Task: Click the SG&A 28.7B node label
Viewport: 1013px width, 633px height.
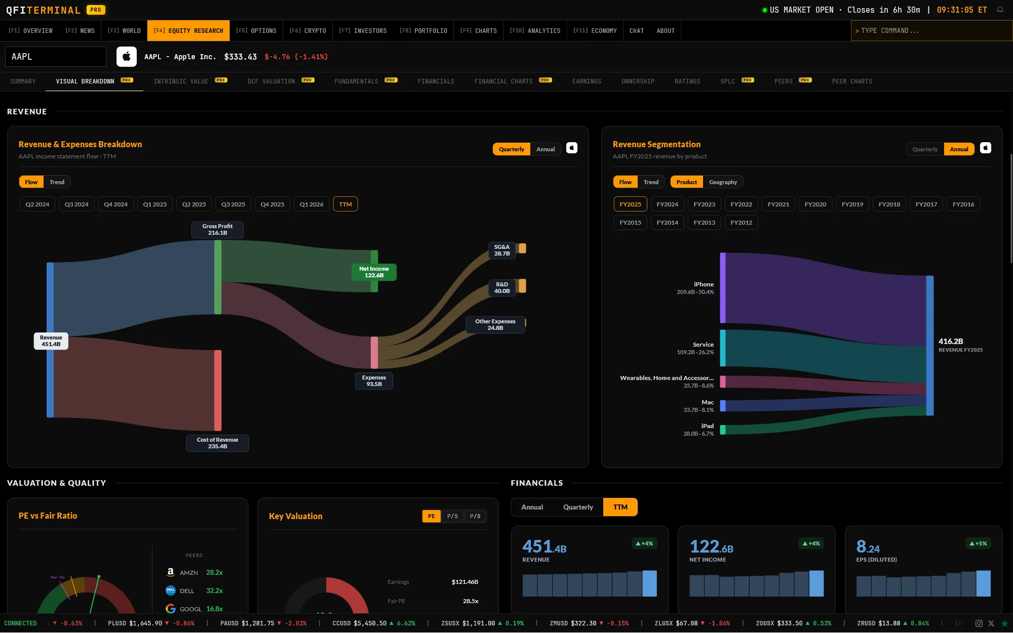Action: 502,250
